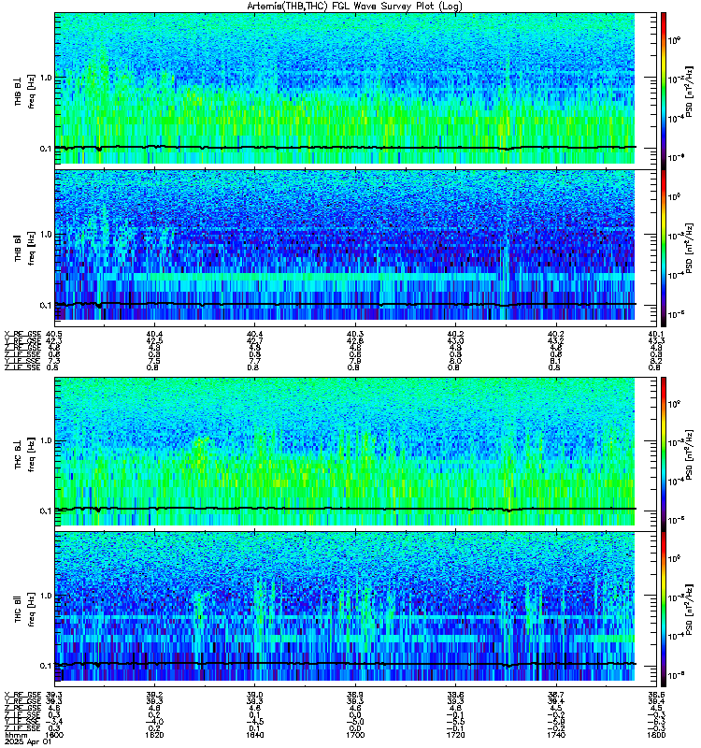This screenshot has height=748, width=701.
Task: Click the '39.3' X_RE_GSE value at the left under the THC panels
Action: 54,695
